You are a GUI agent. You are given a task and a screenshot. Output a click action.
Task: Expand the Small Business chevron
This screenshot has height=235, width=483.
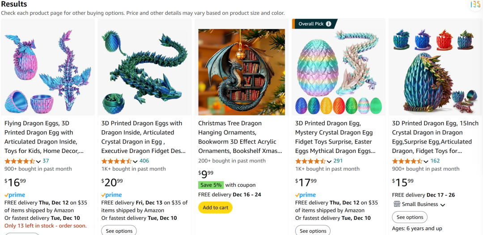(443, 205)
